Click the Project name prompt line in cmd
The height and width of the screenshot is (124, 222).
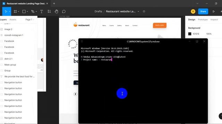[x=96, y=60]
